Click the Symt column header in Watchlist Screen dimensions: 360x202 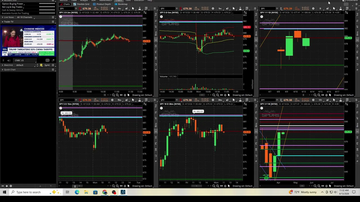tap(47, 65)
